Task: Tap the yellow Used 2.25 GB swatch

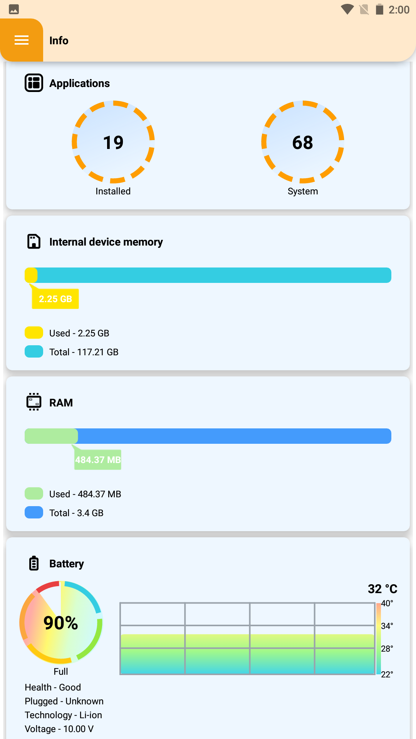Action: tap(34, 333)
